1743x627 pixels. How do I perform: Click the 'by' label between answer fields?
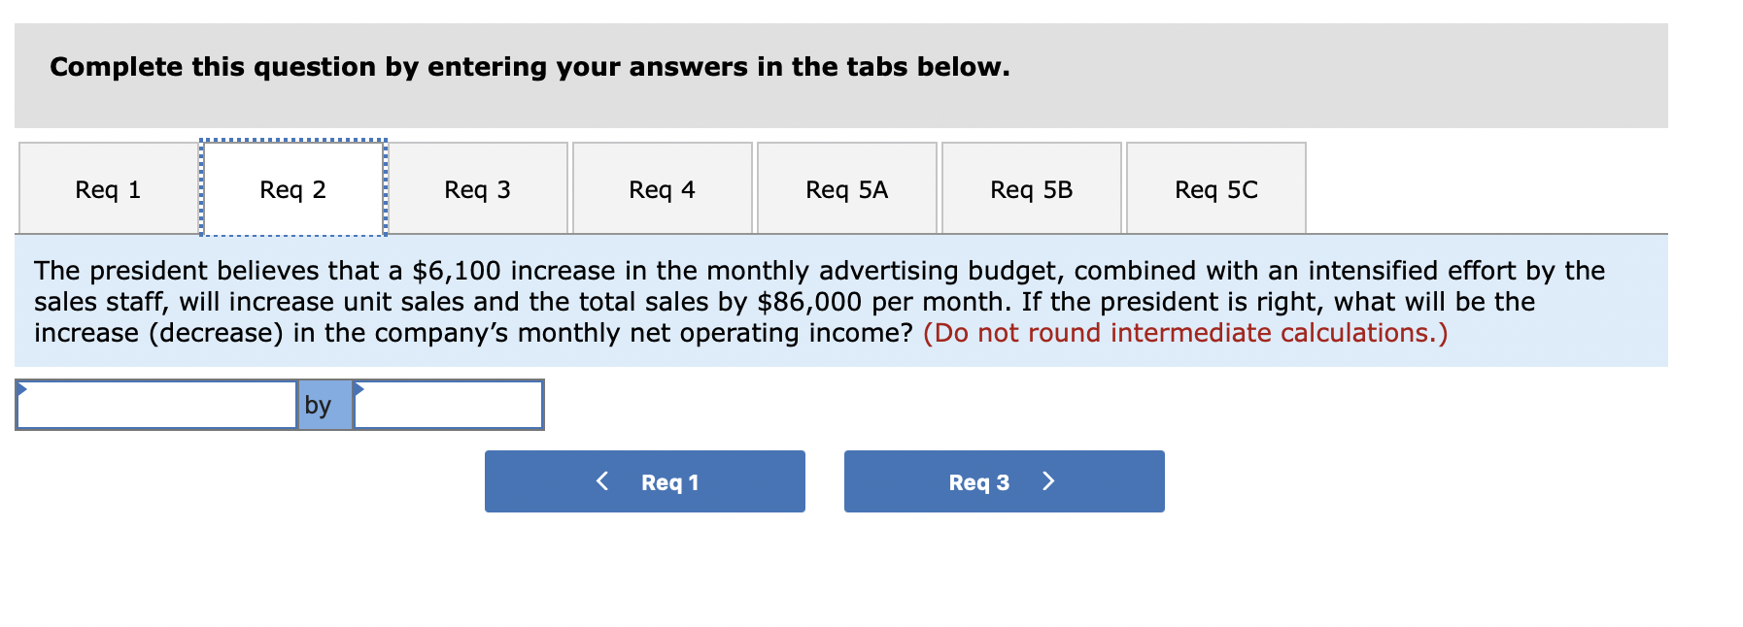[x=318, y=406]
